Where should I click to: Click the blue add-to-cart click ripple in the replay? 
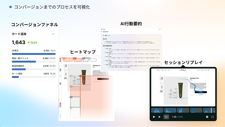click(x=201, y=92)
